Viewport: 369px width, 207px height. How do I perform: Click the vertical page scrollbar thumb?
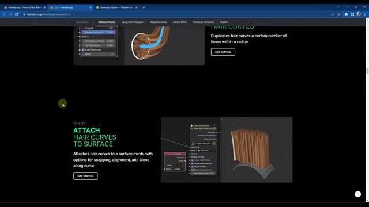click(x=367, y=71)
